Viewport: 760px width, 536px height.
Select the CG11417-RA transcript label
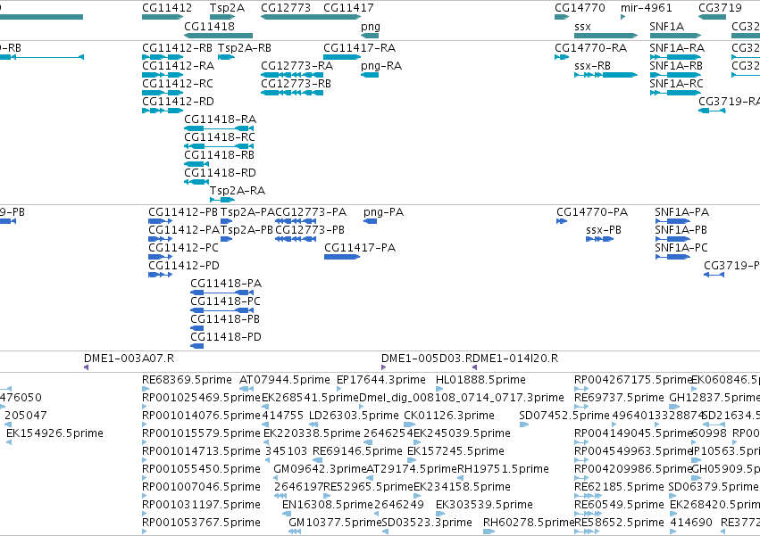point(359,48)
